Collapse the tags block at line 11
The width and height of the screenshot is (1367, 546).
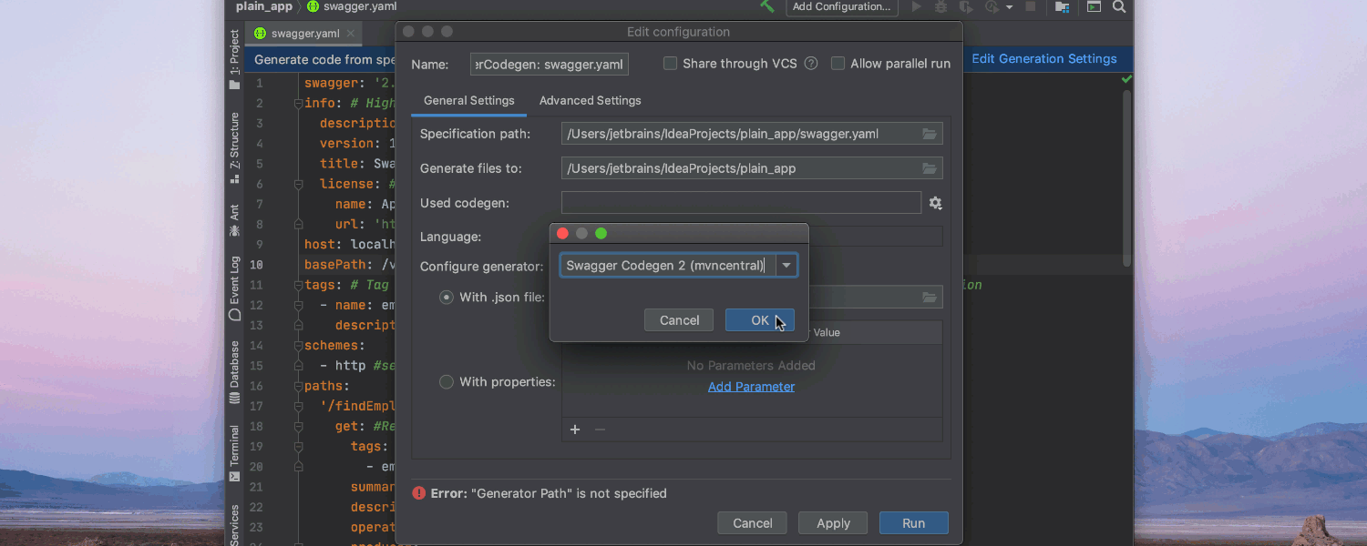pos(298,284)
